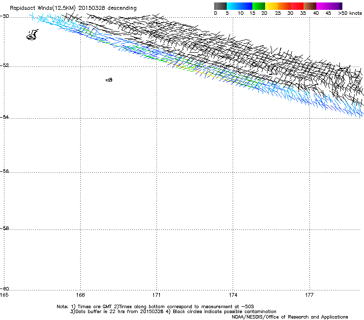Select the orange 25-30 knots legend swatch
The width and height of the screenshot is (364, 320).
point(284,6)
